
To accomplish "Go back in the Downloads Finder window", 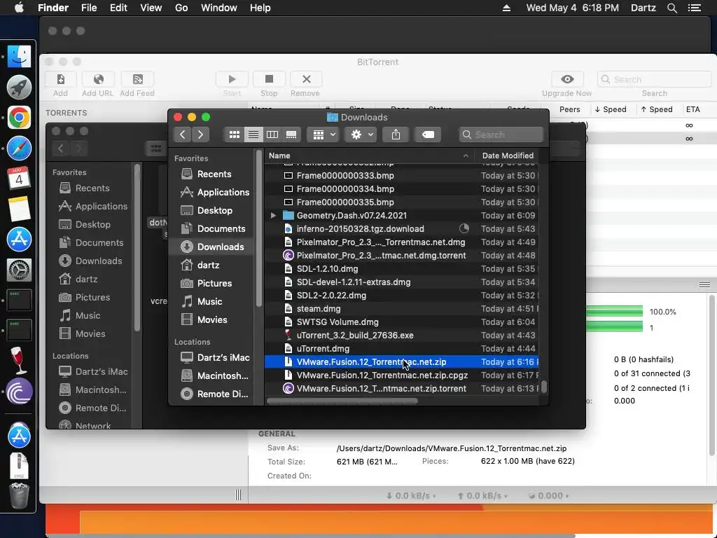I will (183, 134).
